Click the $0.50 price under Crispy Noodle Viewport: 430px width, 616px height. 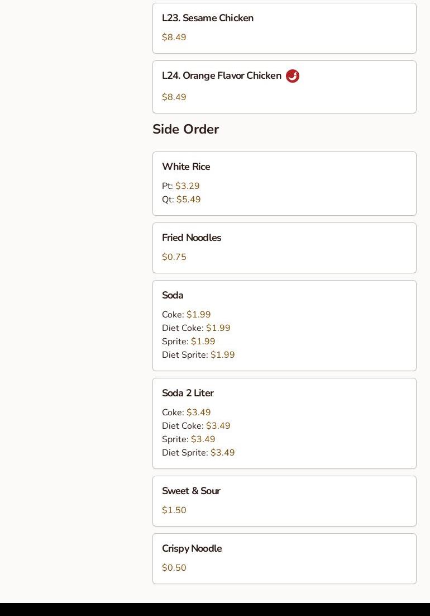174,568
